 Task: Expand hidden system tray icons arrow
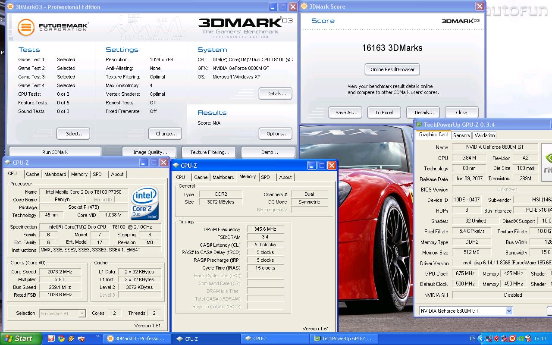481,339
